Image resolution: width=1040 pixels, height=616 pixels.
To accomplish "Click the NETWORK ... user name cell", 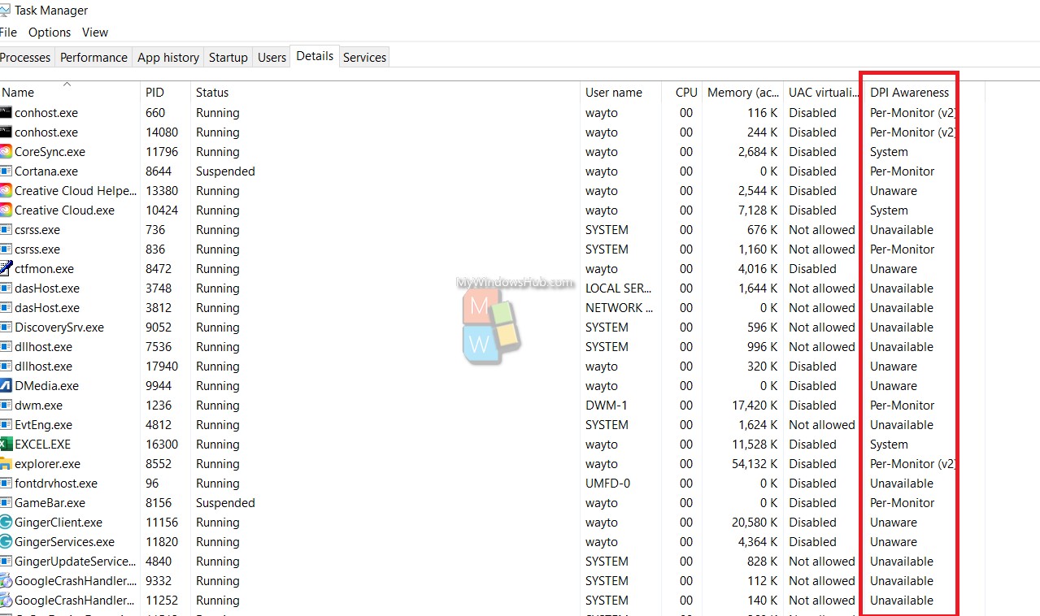I will (x=620, y=308).
